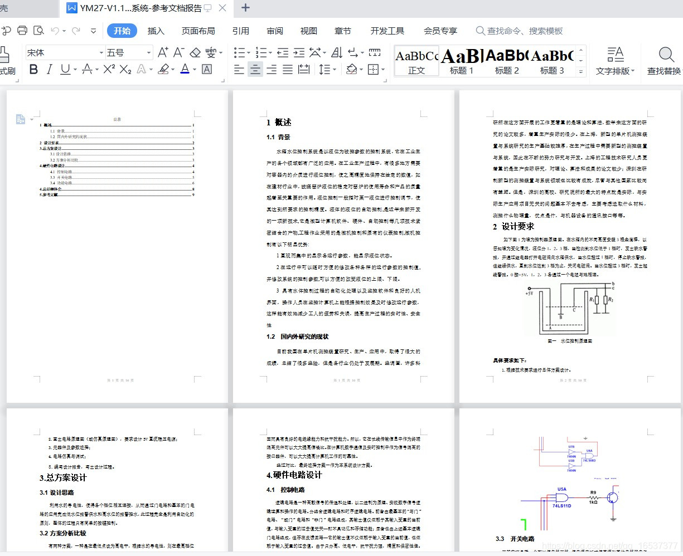This screenshot has height=556, width=683.
Task: Switch to the 审阅 ribbon tab
Action: [x=275, y=31]
